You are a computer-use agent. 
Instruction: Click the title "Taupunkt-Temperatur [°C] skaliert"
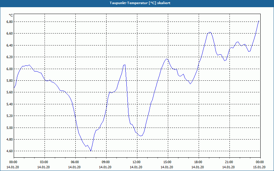[x=140, y=3]
